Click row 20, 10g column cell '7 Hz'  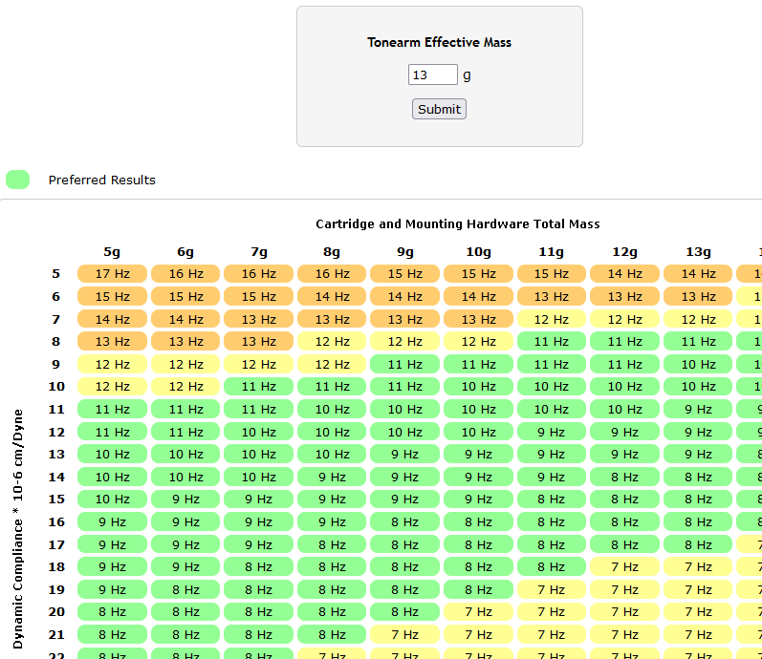[x=478, y=612]
